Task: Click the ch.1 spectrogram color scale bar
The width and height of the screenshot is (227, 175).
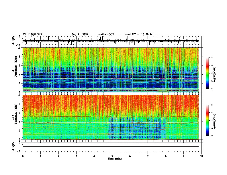Action: click(208, 73)
